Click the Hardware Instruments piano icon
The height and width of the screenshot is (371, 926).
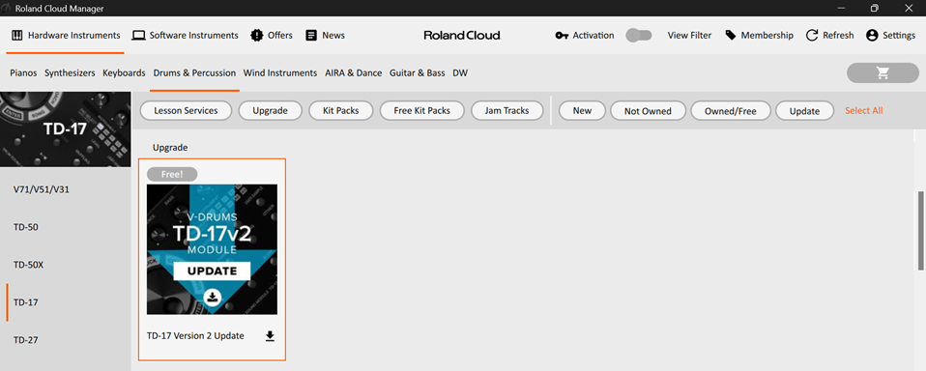[17, 36]
